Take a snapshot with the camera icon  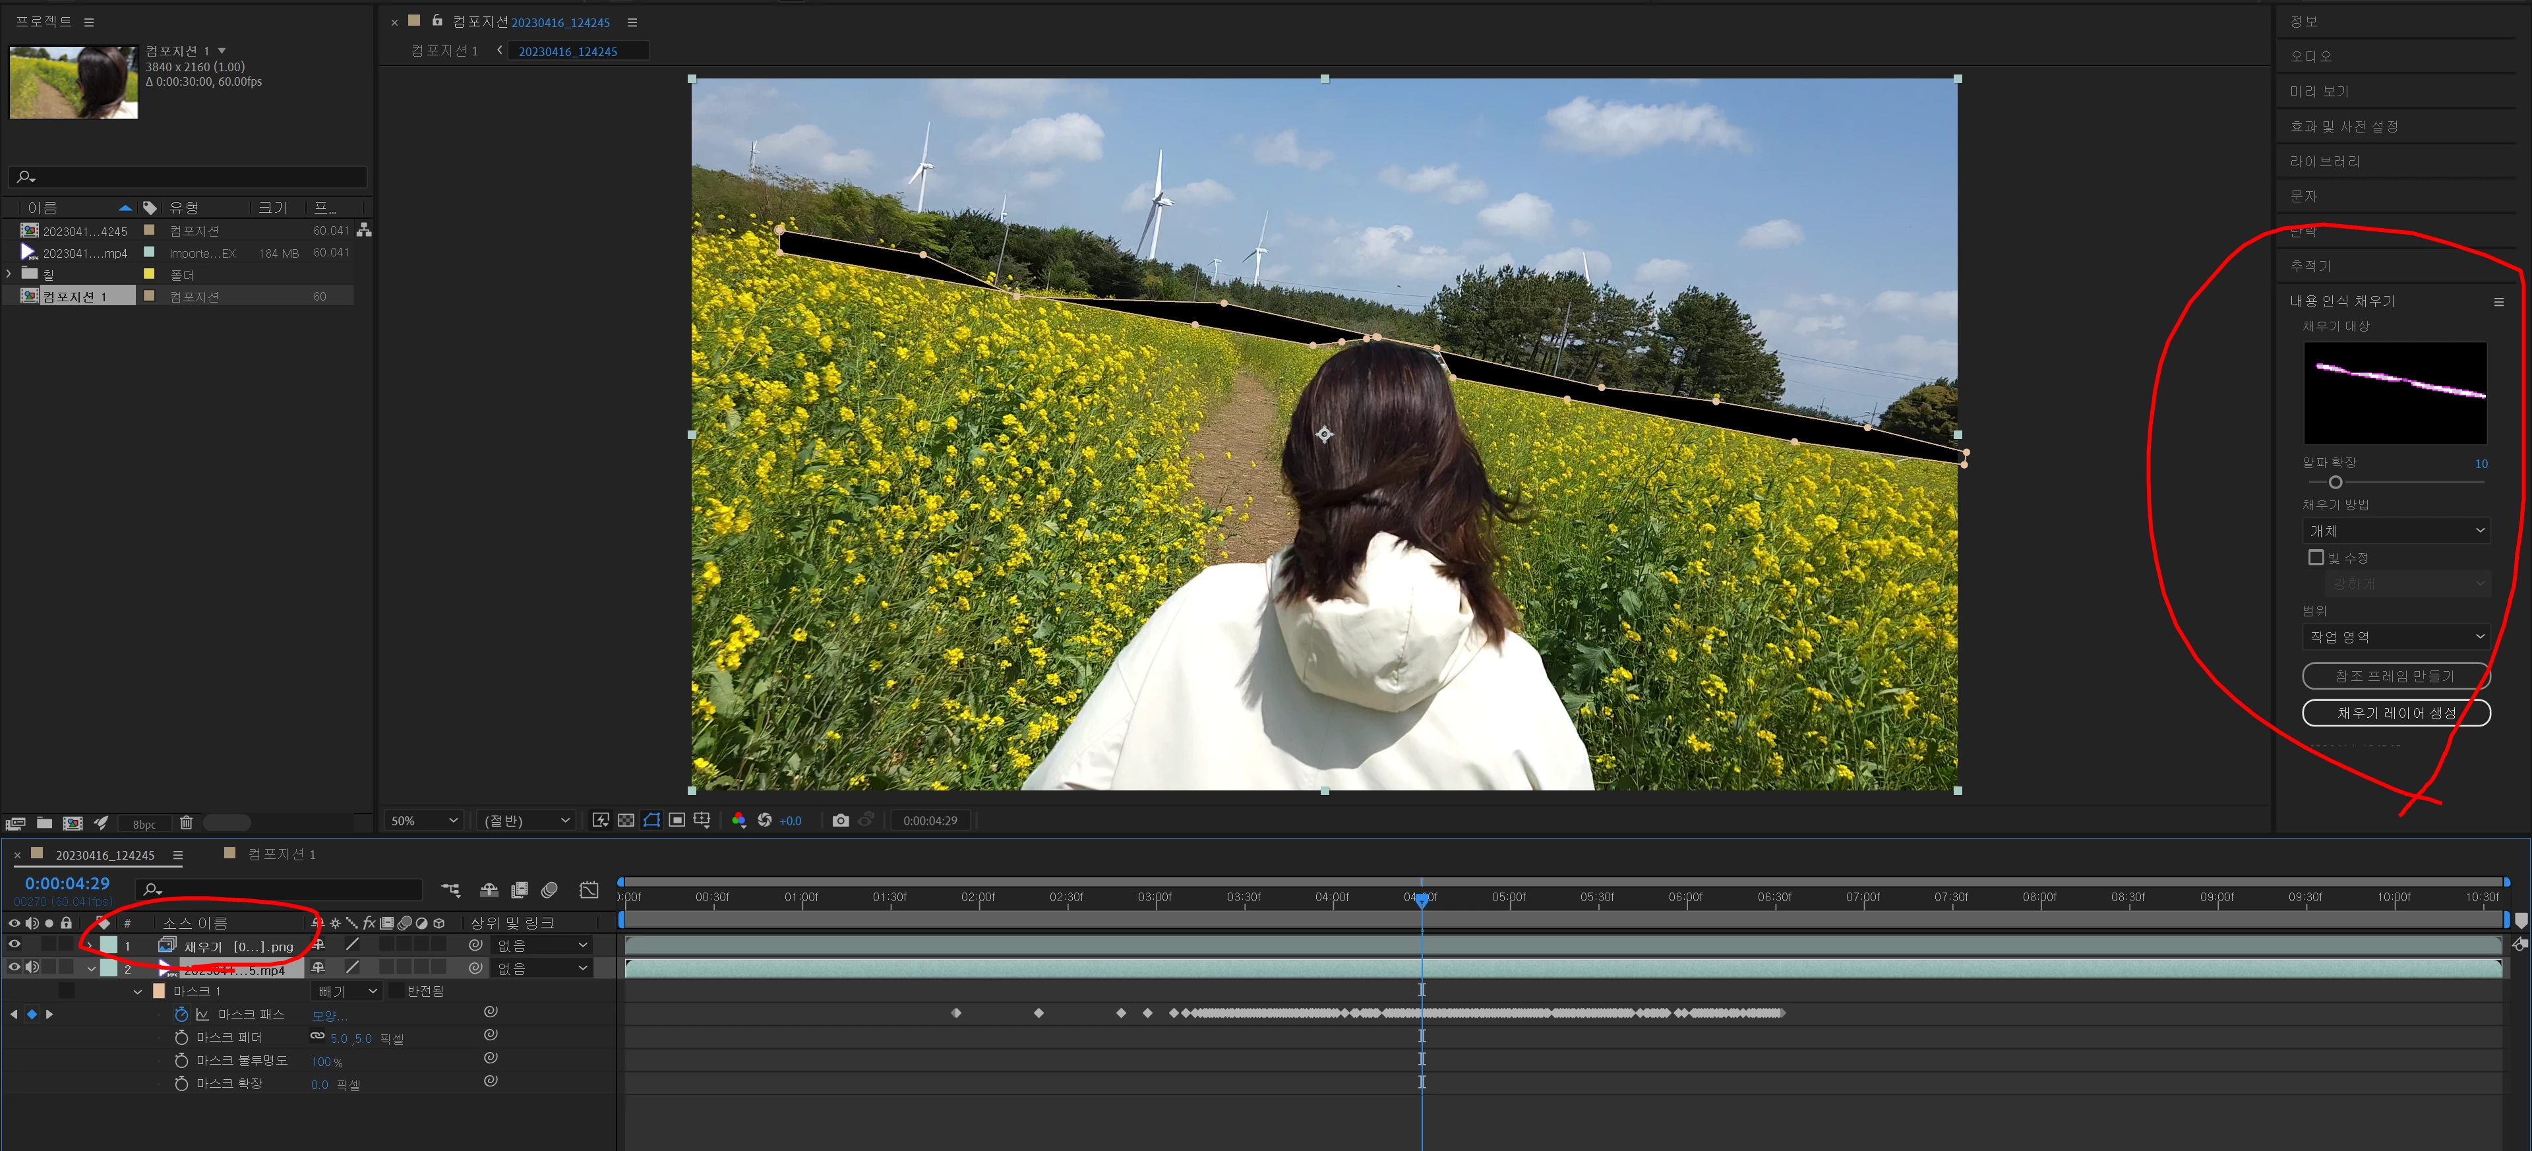841,821
